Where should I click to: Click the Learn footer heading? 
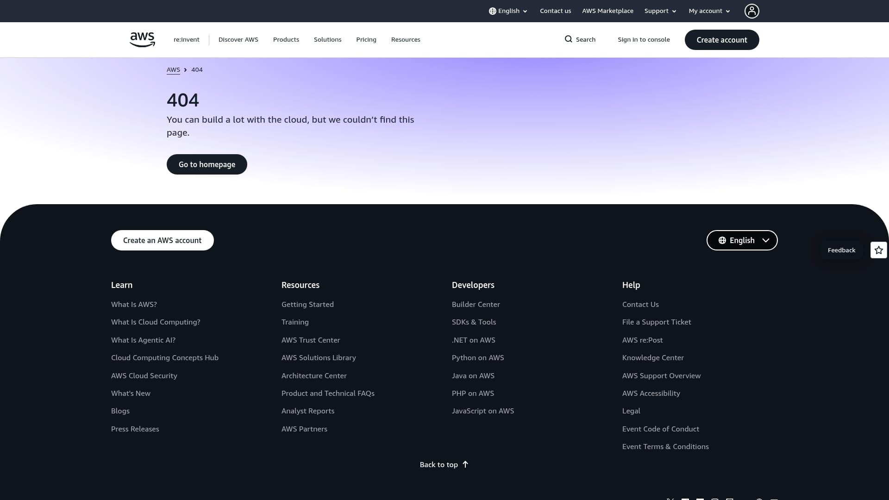pyautogui.click(x=122, y=285)
